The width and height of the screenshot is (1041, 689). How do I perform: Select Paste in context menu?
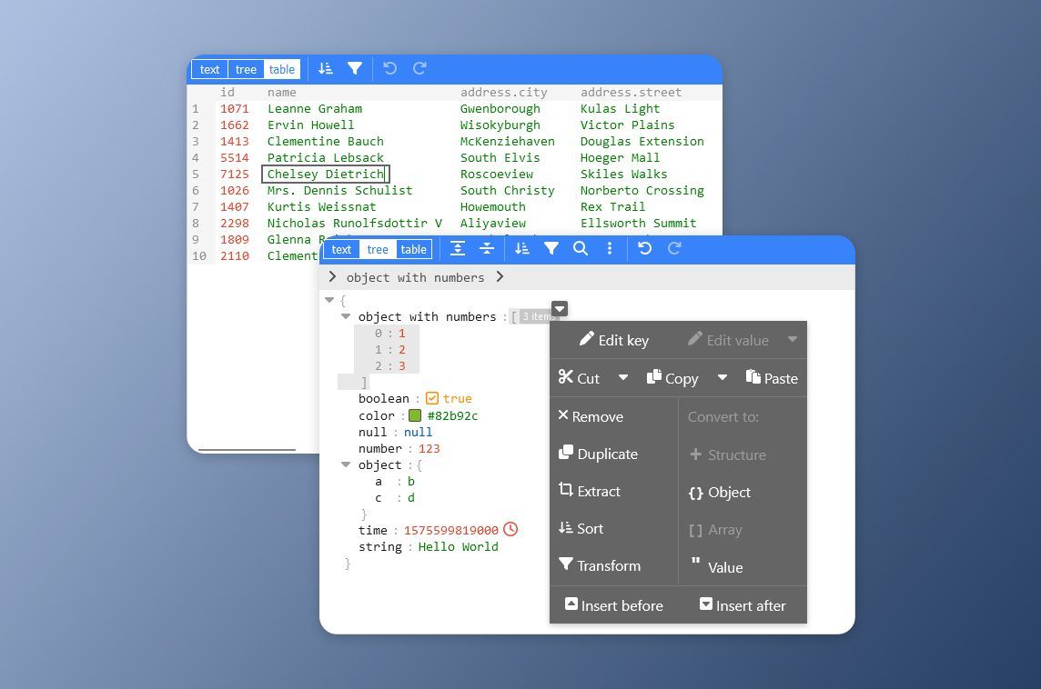tap(772, 377)
